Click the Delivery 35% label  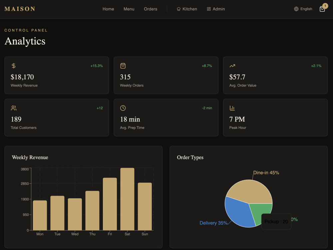(x=213, y=223)
